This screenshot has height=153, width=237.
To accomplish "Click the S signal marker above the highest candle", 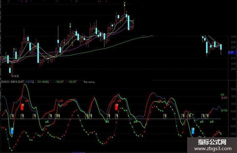I will coord(125,3).
